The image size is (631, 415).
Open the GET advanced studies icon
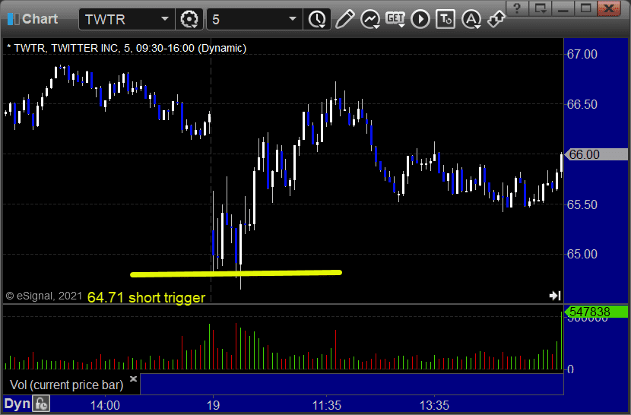point(395,19)
